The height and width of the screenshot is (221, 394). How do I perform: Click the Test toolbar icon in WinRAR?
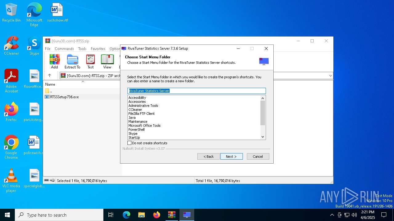click(90, 61)
